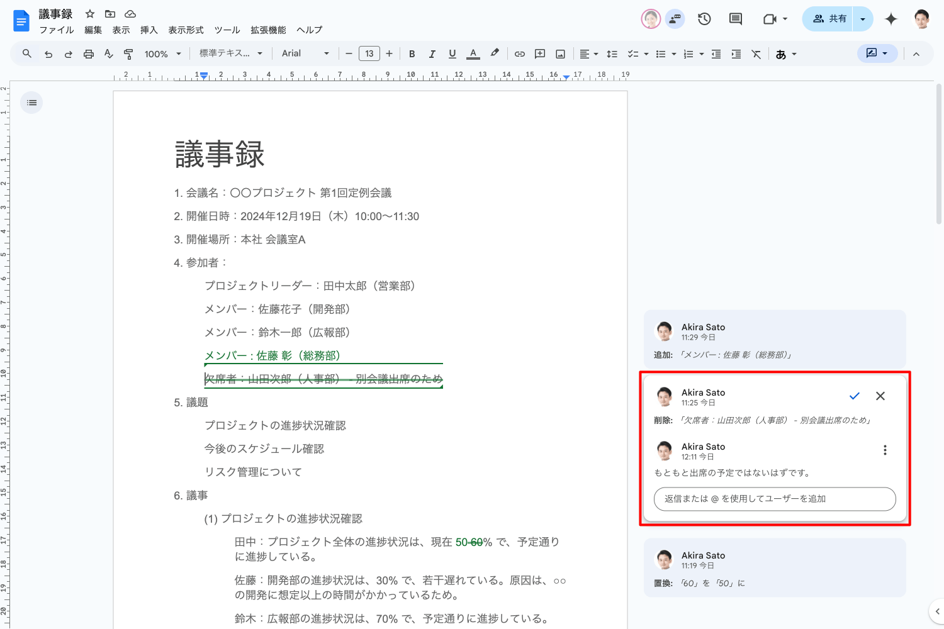Select the paint format tool
944x629 pixels.
click(128, 54)
